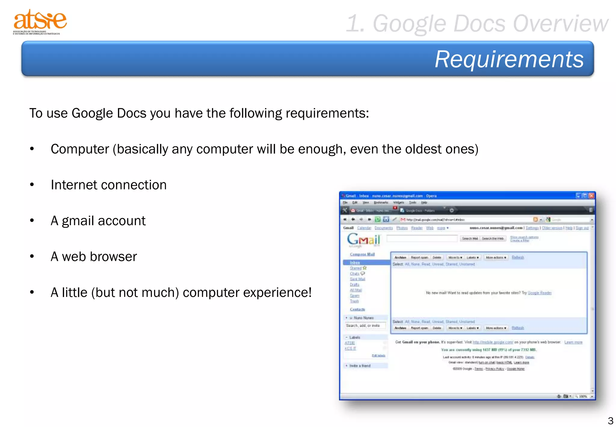Open the 'Move to' dropdown above the message list

tap(455, 257)
